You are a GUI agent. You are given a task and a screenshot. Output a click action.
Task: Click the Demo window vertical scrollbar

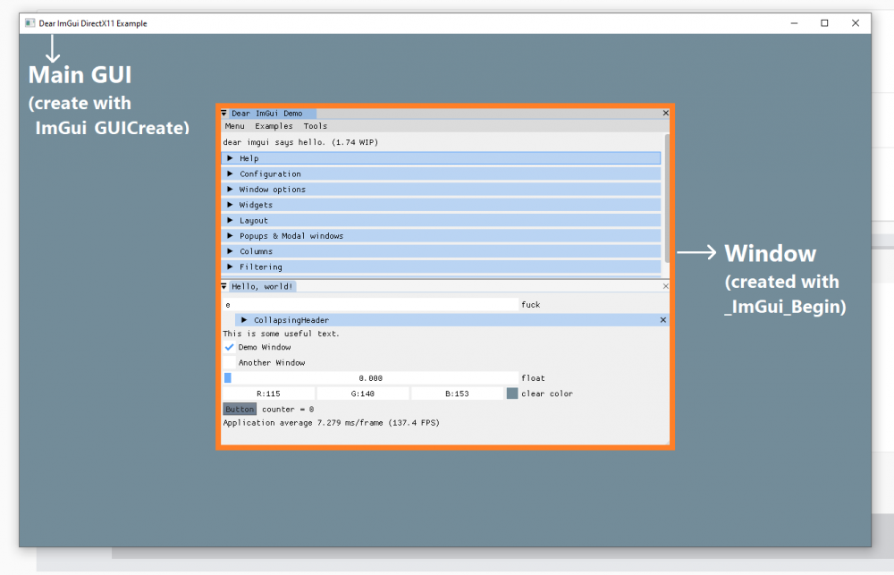667,198
